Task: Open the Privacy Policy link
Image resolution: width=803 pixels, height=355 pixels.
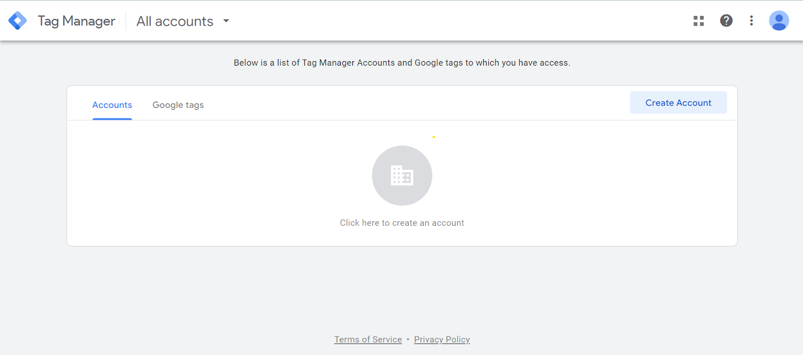Action: [x=442, y=339]
